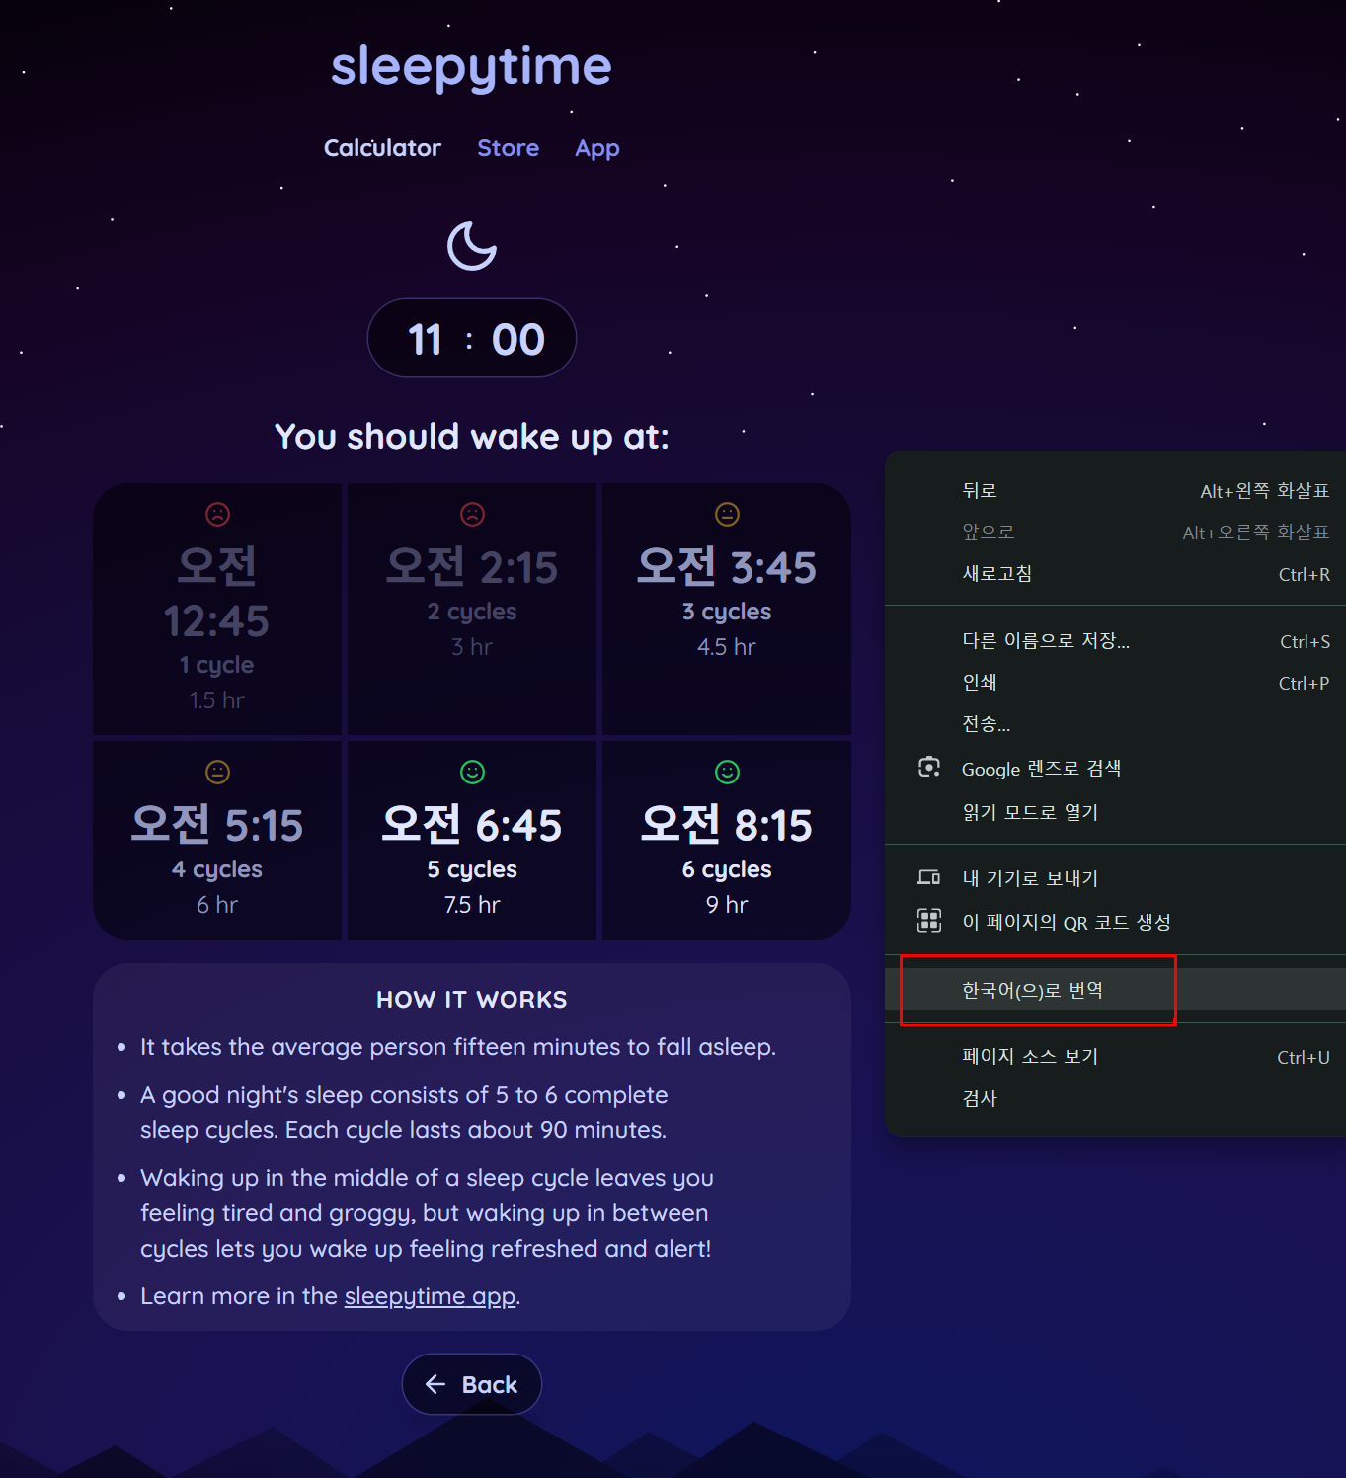Select the 오전 12:45 wake time card

click(x=217, y=609)
